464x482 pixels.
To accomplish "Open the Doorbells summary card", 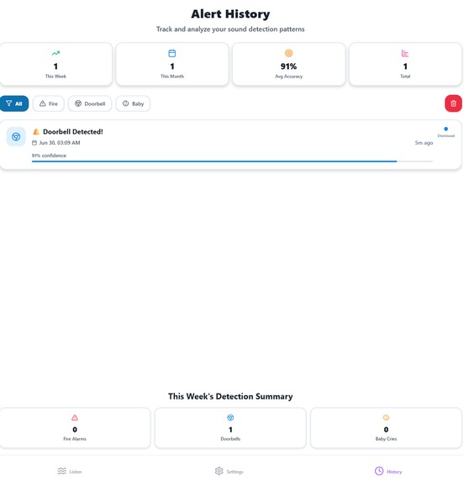I will (x=230, y=427).
